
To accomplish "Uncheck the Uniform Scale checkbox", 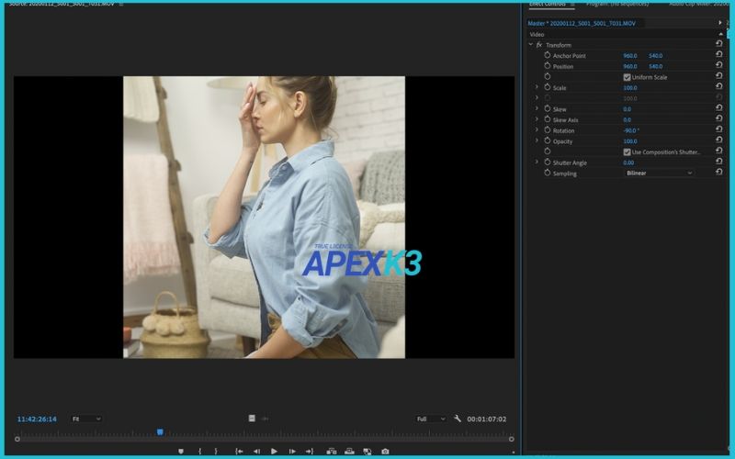I will pyautogui.click(x=627, y=77).
